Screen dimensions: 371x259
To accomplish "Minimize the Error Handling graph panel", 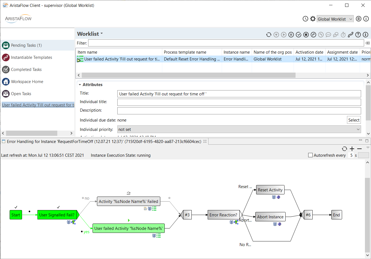I will [x=361, y=140].
